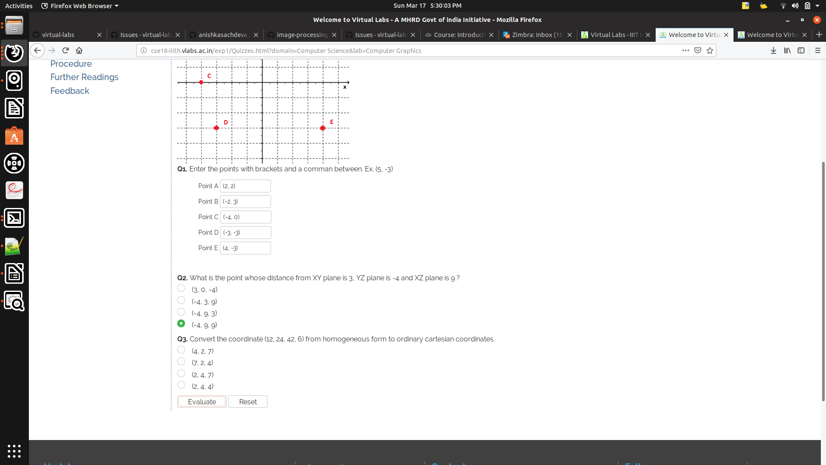826x465 pixels.
Task: Bookmark this page with the star icon
Action: pos(710,50)
